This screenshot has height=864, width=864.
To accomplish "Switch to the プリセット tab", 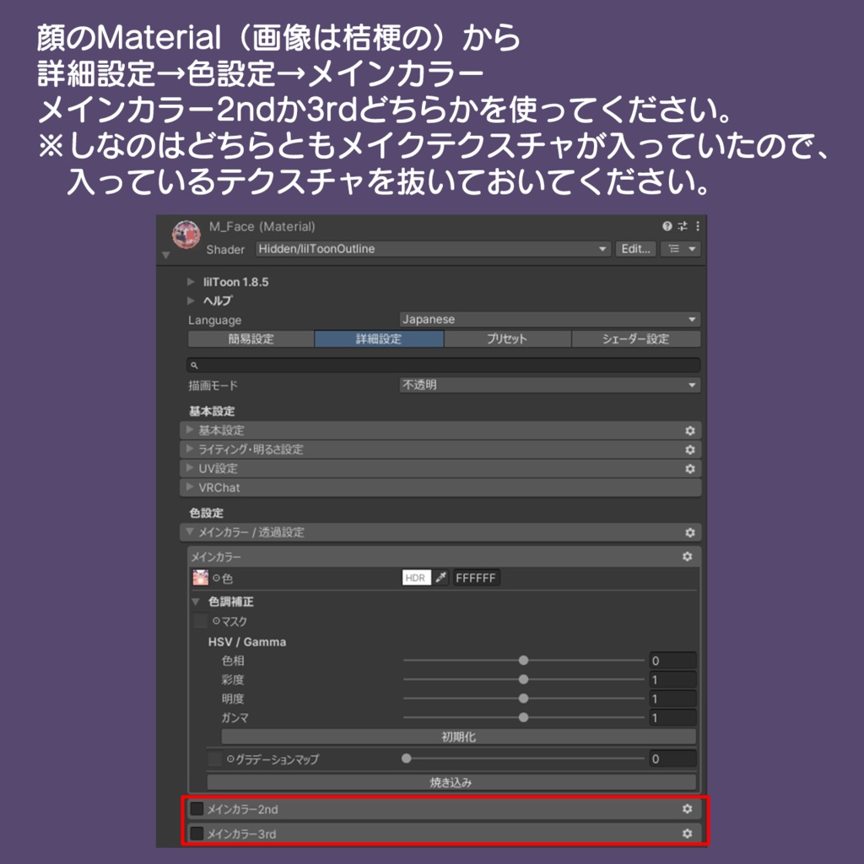I will (508, 338).
